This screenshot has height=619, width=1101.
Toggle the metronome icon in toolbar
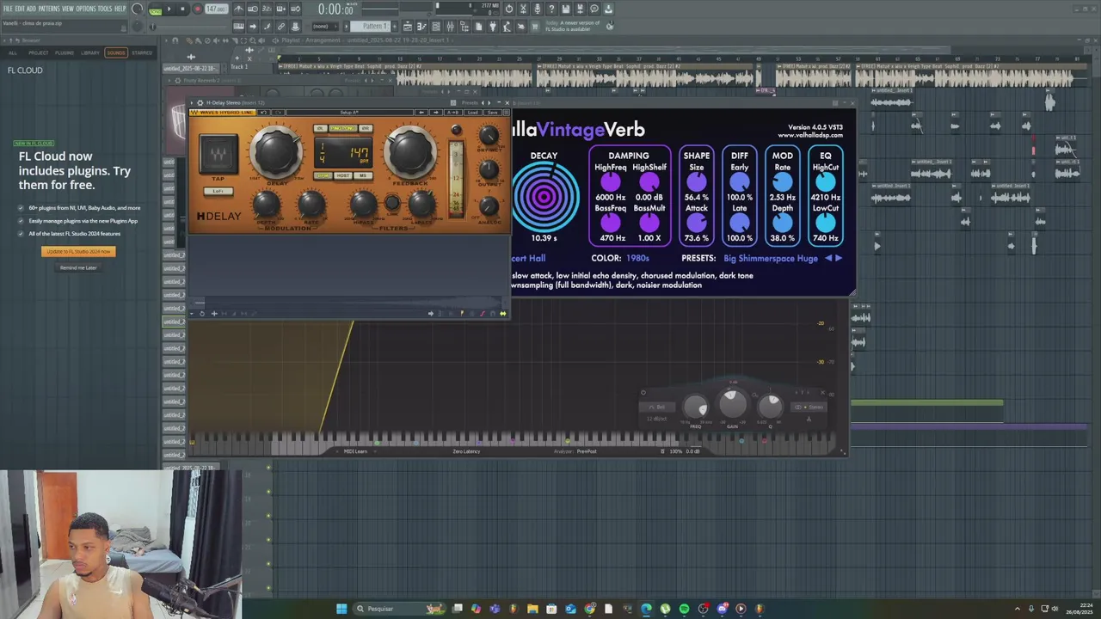[238, 9]
